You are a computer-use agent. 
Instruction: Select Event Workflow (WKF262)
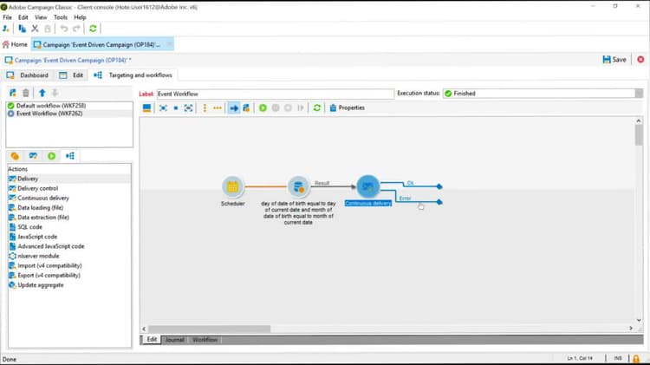tap(49, 114)
